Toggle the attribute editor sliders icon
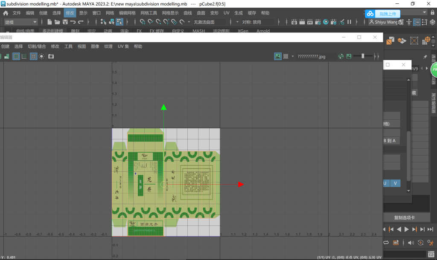Screen dimensions: 437x260 [x=417, y=22]
